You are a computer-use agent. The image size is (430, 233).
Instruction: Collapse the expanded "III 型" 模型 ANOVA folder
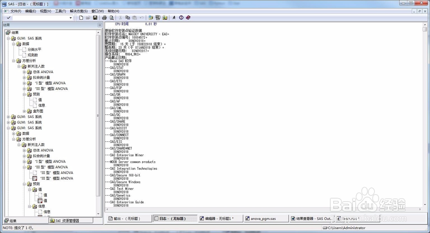24,167
